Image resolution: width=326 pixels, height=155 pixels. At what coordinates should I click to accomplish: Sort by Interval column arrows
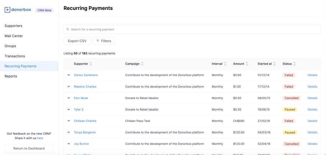(225, 64)
